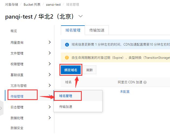The height and width of the screenshot is (138, 170).
Task: Expand the 冗余与容错 submenu arrow
Action: pos(50,85)
